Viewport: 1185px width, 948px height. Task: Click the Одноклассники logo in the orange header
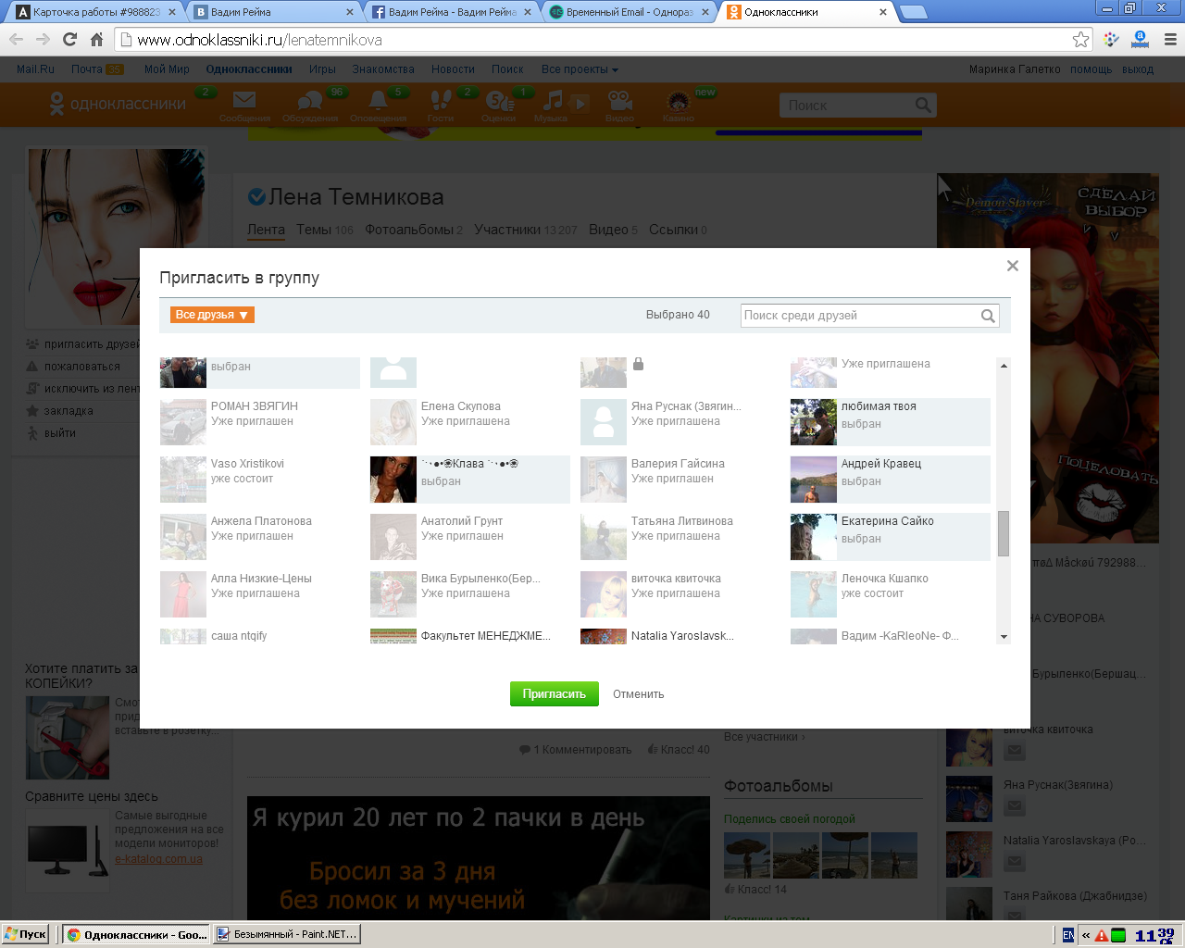118,105
